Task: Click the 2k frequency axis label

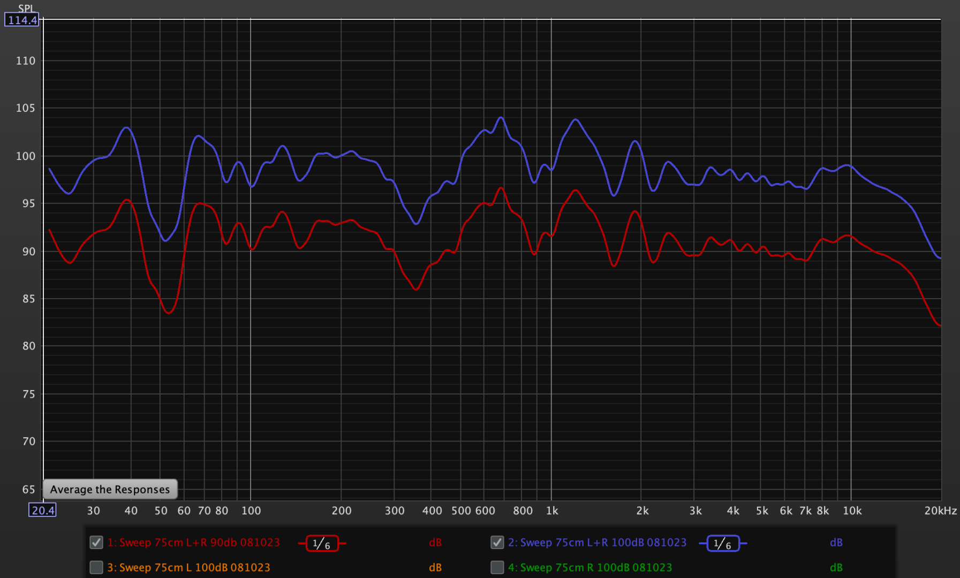Action: pos(642,511)
